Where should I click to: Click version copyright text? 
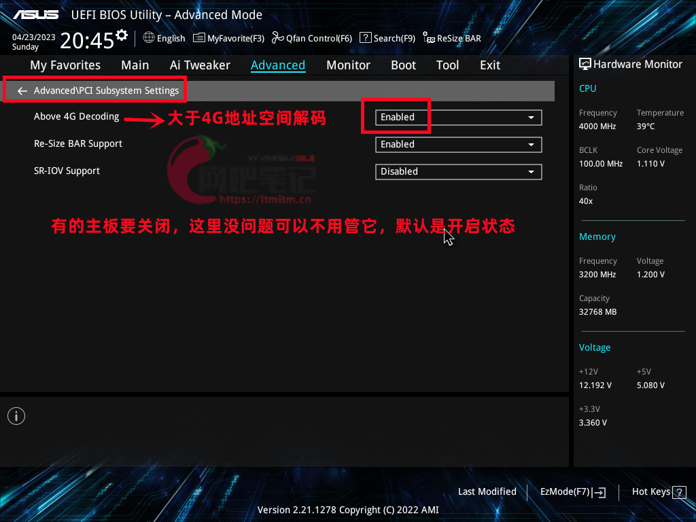[348, 510]
